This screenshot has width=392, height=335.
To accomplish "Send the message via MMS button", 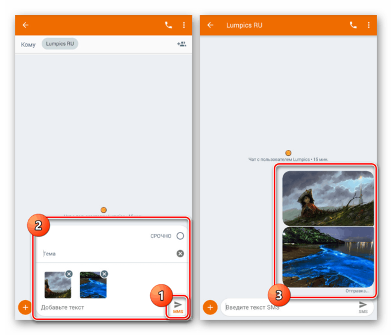I will 178,307.
